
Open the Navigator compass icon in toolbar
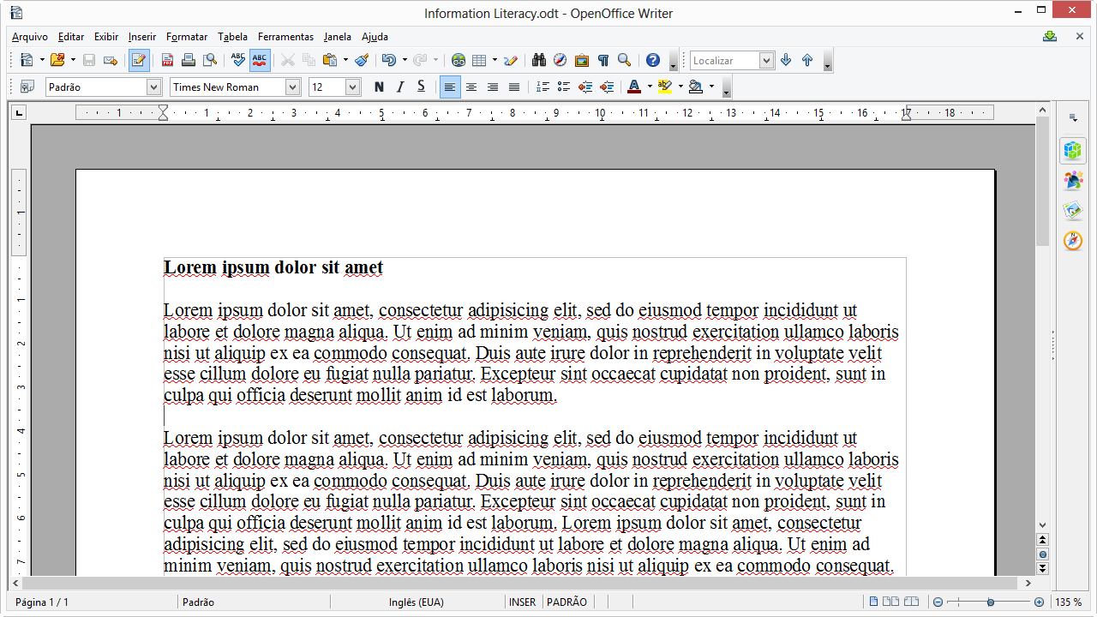click(560, 60)
